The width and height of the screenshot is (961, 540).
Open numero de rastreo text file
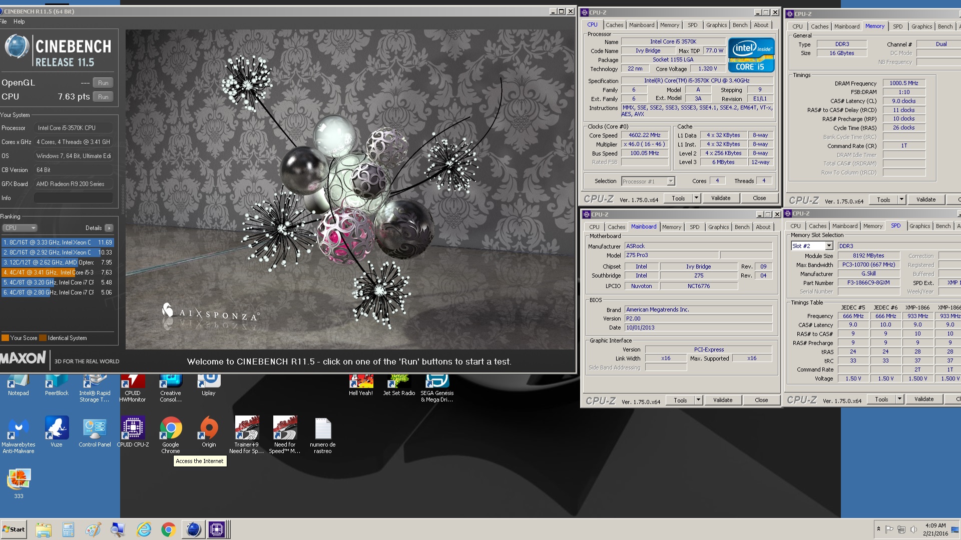(323, 435)
